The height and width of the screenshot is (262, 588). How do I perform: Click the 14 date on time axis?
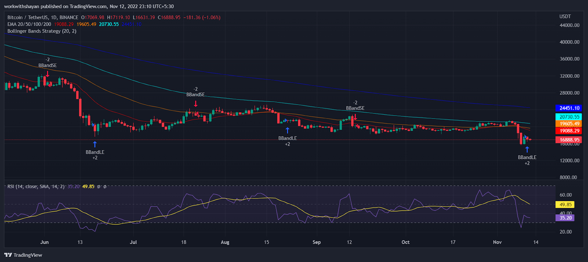click(536, 242)
